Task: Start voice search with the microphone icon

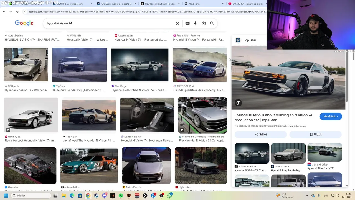Action: [196, 23]
